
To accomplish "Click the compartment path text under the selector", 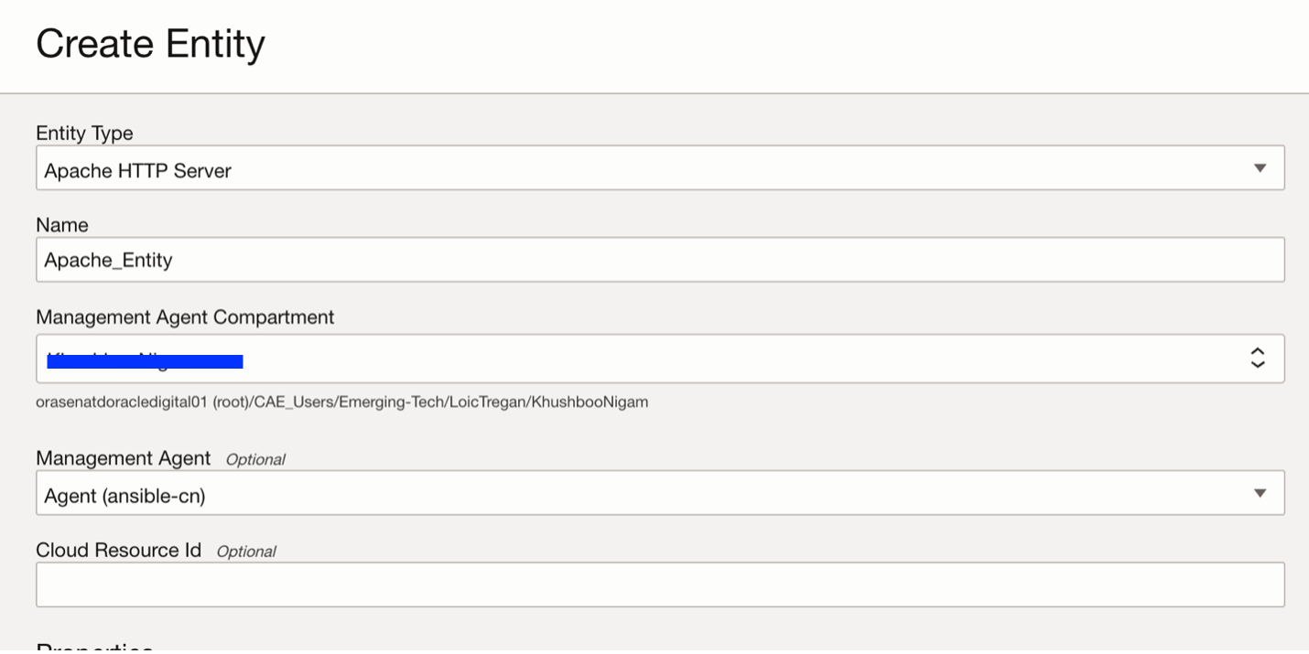I will click(341, 402).
